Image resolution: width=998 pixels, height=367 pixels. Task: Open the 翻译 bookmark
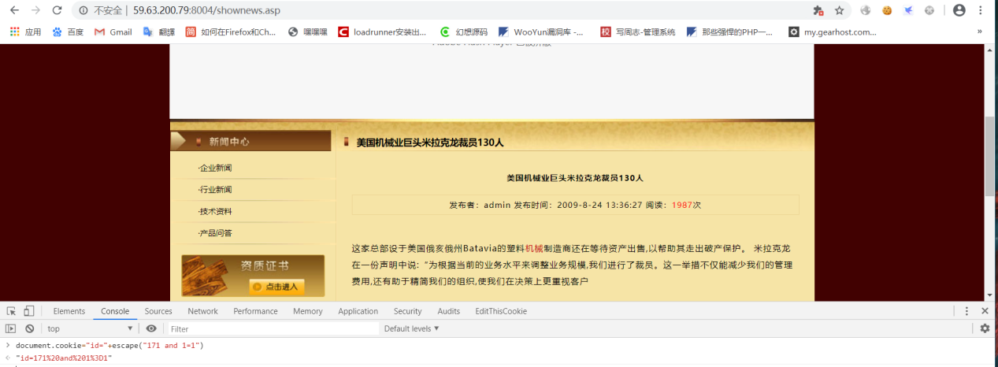159,32
